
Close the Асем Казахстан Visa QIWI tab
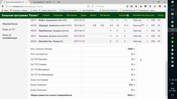tap(54, 2)
